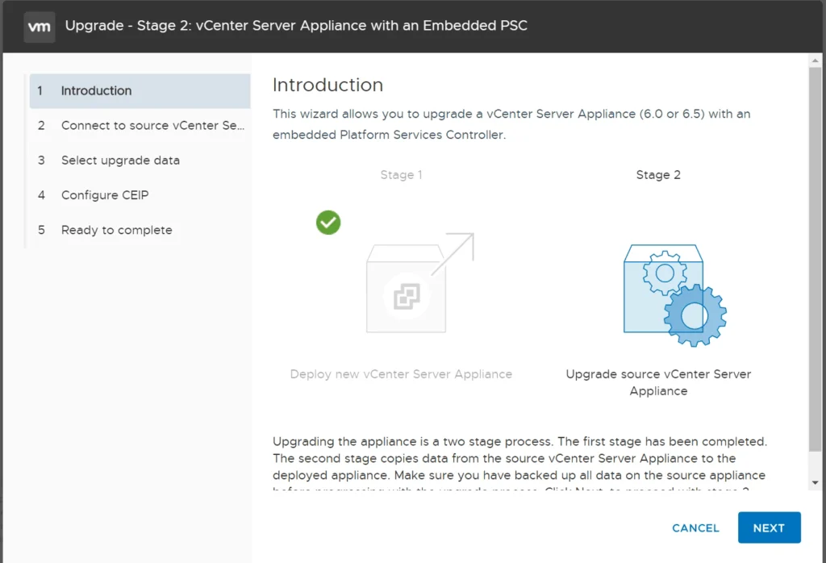Click the CANCEL button
This screenshot has width=826, height=563.
[695, 528]
